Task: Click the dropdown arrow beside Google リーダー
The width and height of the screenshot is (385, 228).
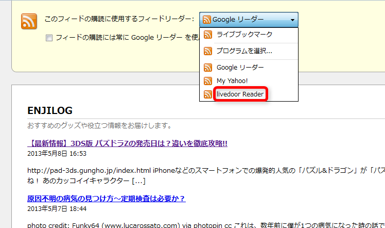Action: point(292,20)
